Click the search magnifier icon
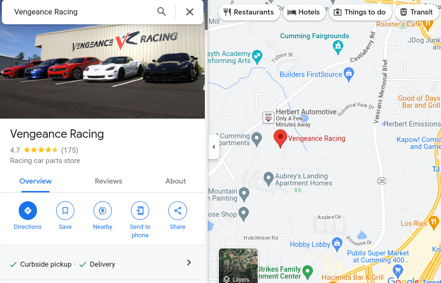Image resolution: width=441 pixels, height=283 pixels. pyautogui.click(x=161, y=12)
